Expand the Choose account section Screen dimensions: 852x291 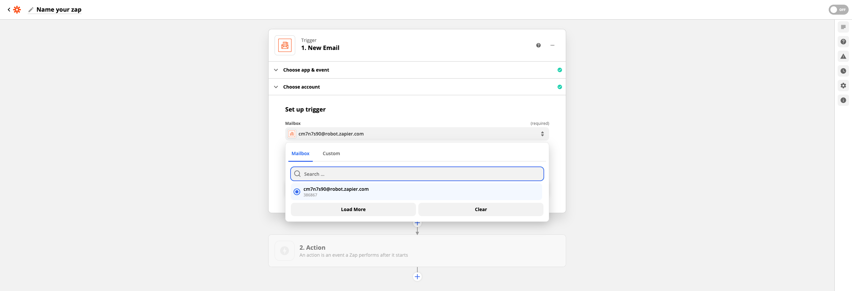click(x=301, y=87)
